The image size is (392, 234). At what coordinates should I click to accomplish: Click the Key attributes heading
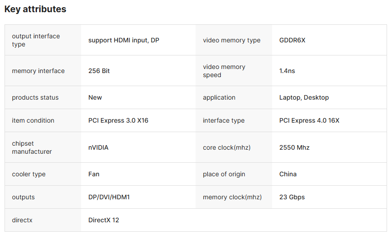(x=35, y=9)
